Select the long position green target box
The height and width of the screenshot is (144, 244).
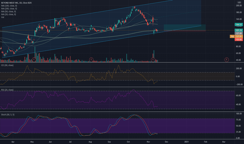(x=185, y=27)
